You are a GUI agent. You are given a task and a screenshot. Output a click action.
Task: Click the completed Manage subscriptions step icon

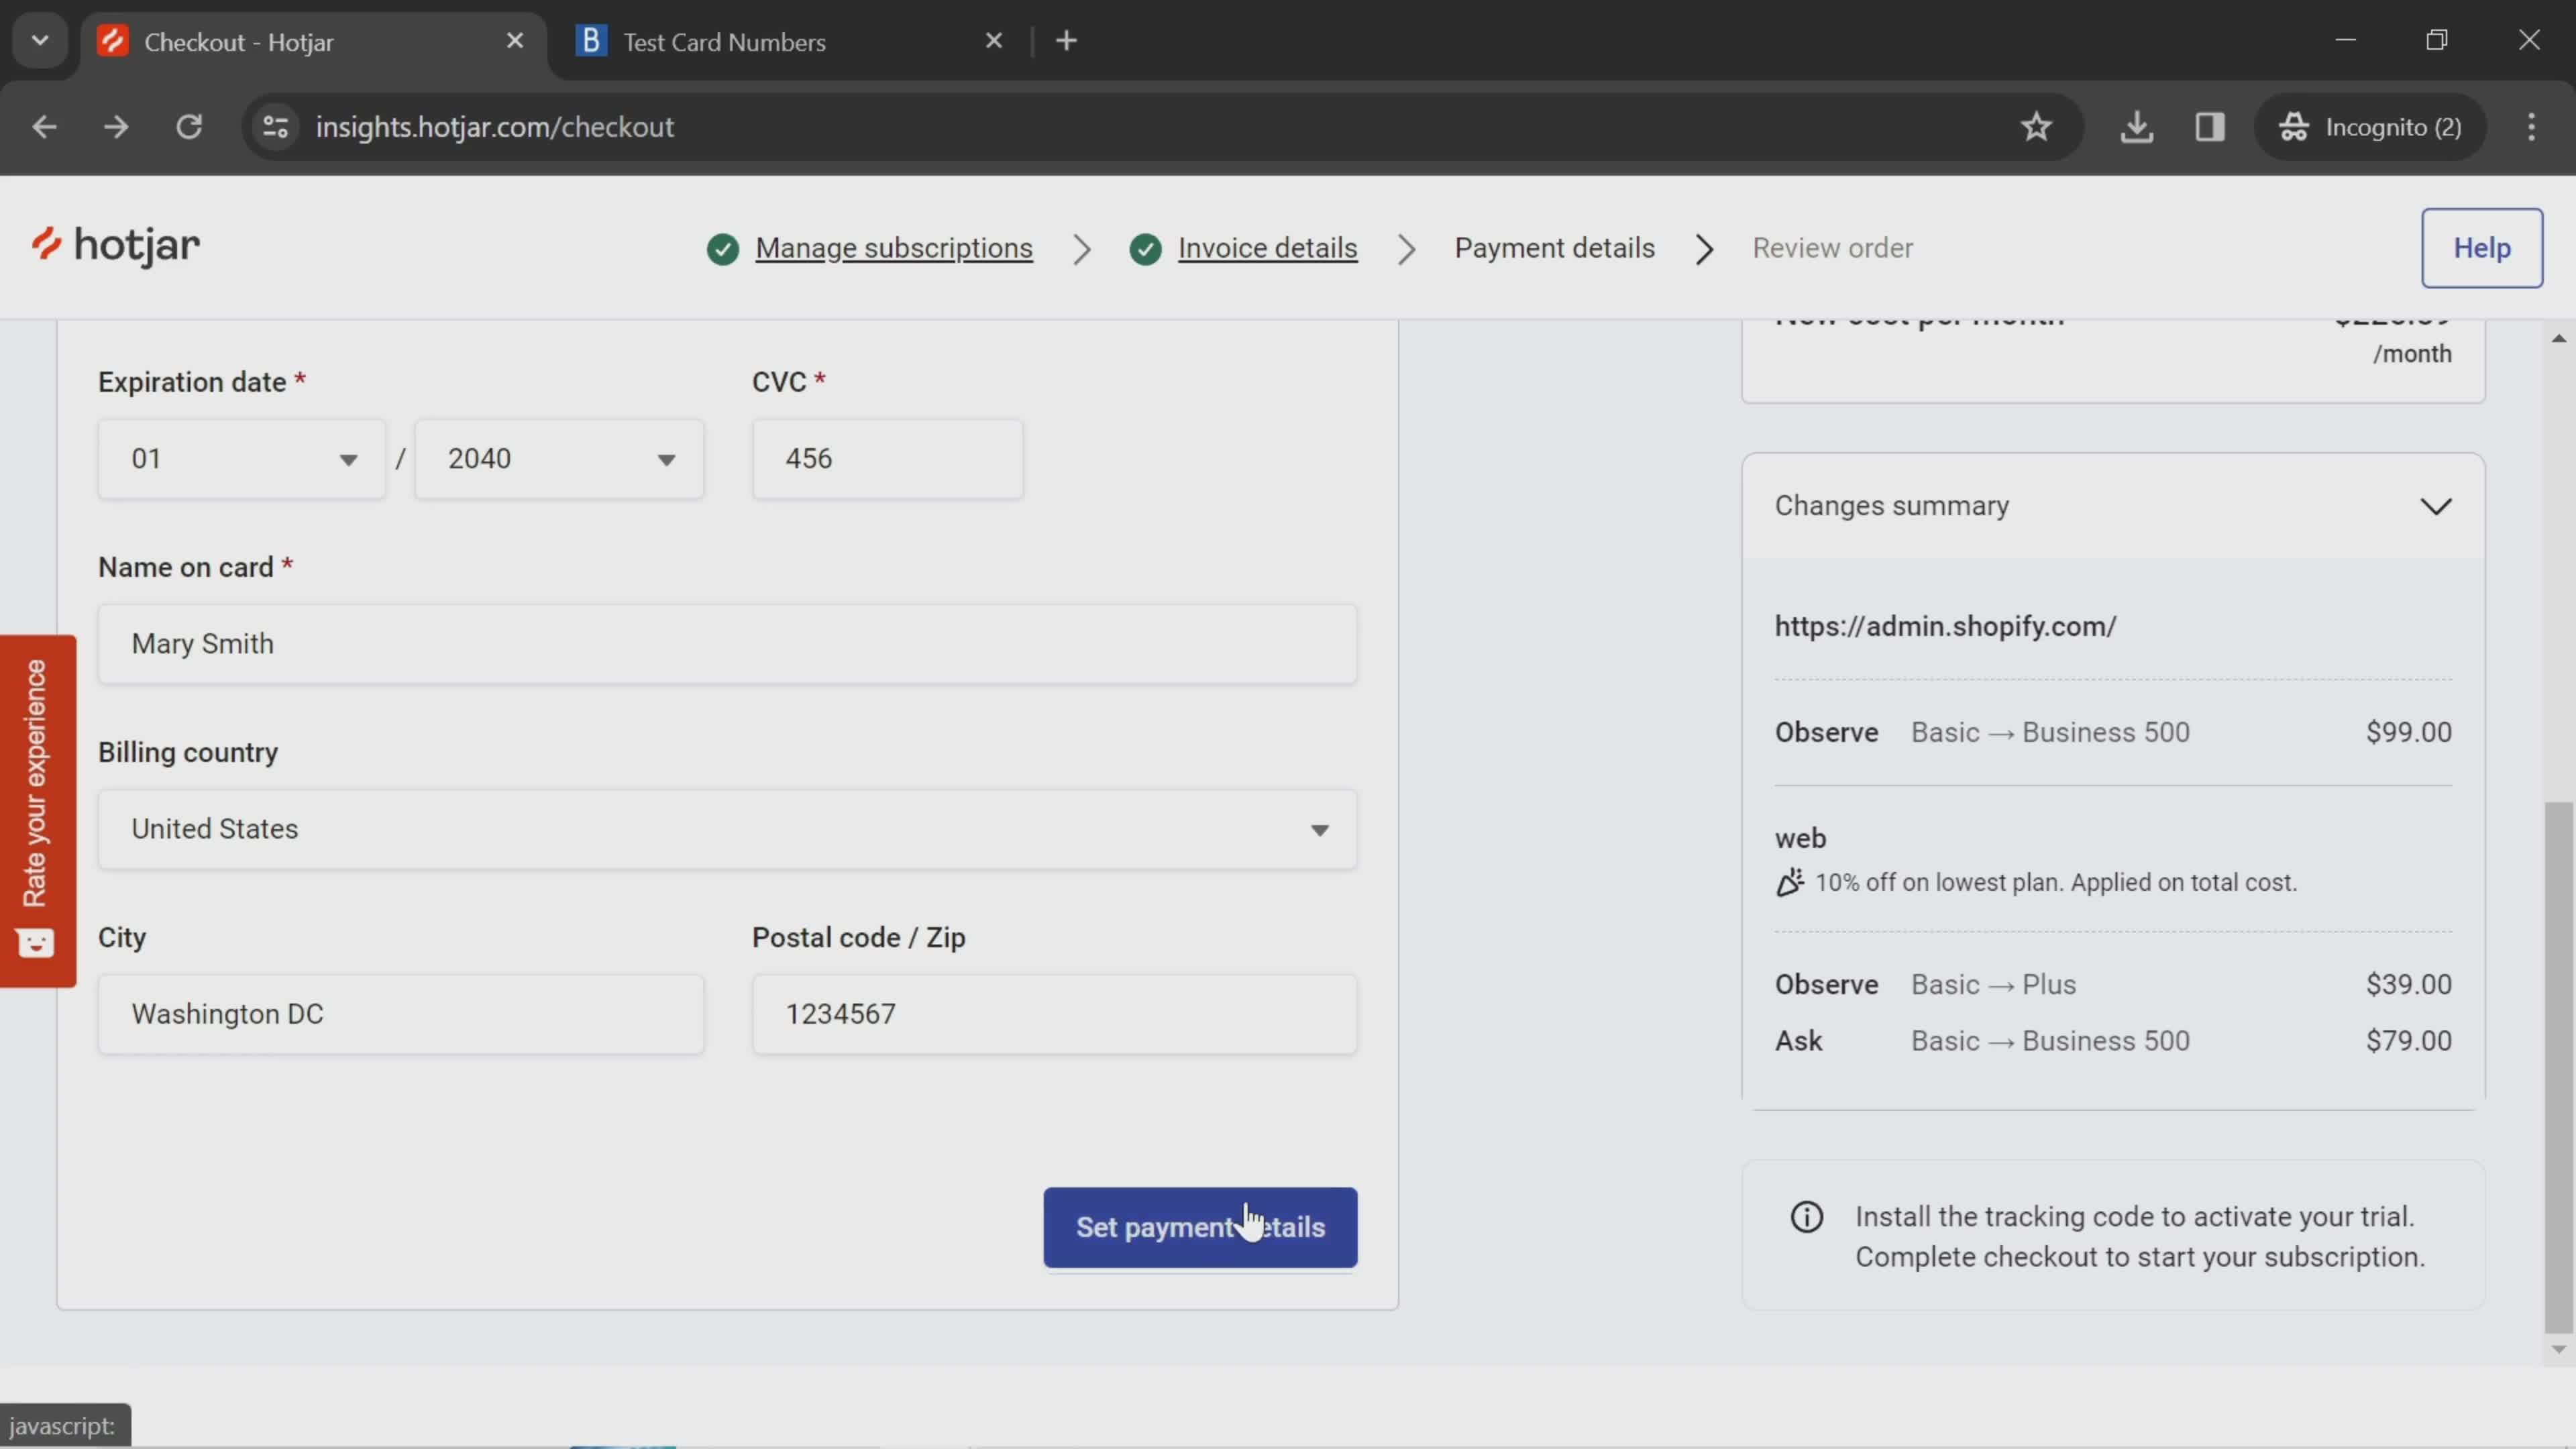tap(722, 248)
